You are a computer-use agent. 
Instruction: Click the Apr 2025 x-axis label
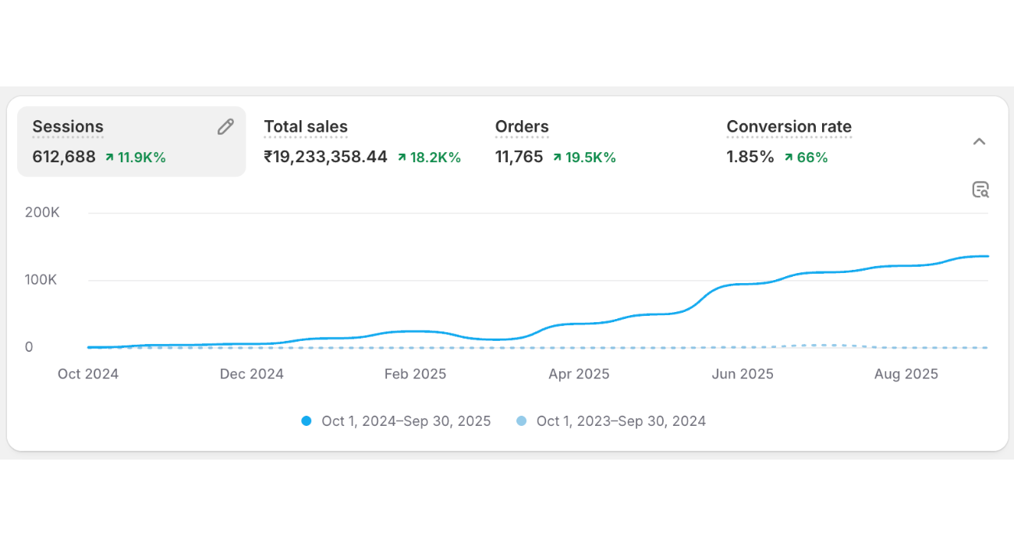tap(579, 374)
